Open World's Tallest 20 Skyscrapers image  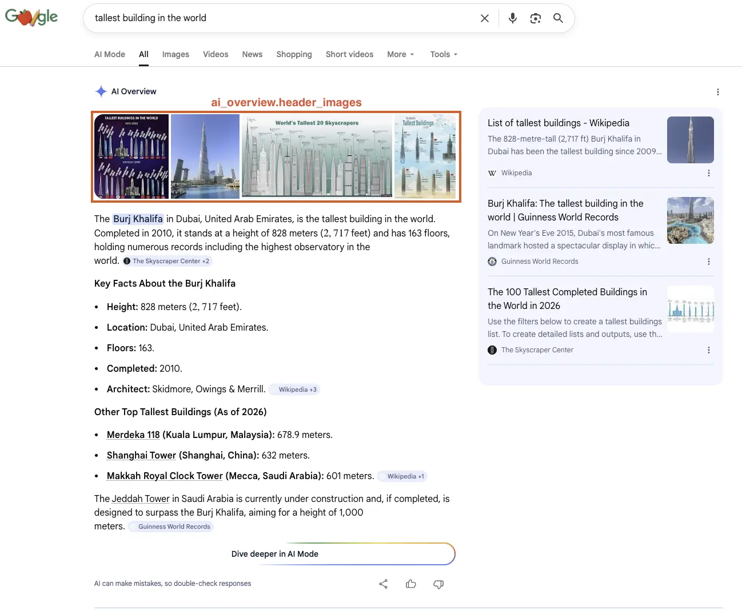[317, 156]
